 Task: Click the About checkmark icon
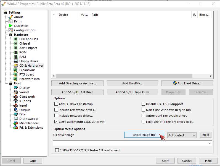point(10,17)
